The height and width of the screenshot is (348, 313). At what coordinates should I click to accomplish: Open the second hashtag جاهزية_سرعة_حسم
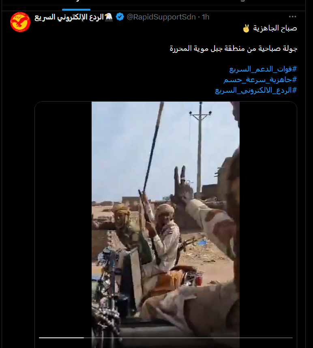click(x=260, y=80)
